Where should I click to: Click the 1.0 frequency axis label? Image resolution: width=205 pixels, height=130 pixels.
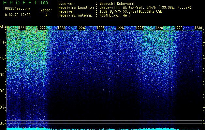pyautogui.click(x=3, y=58)
